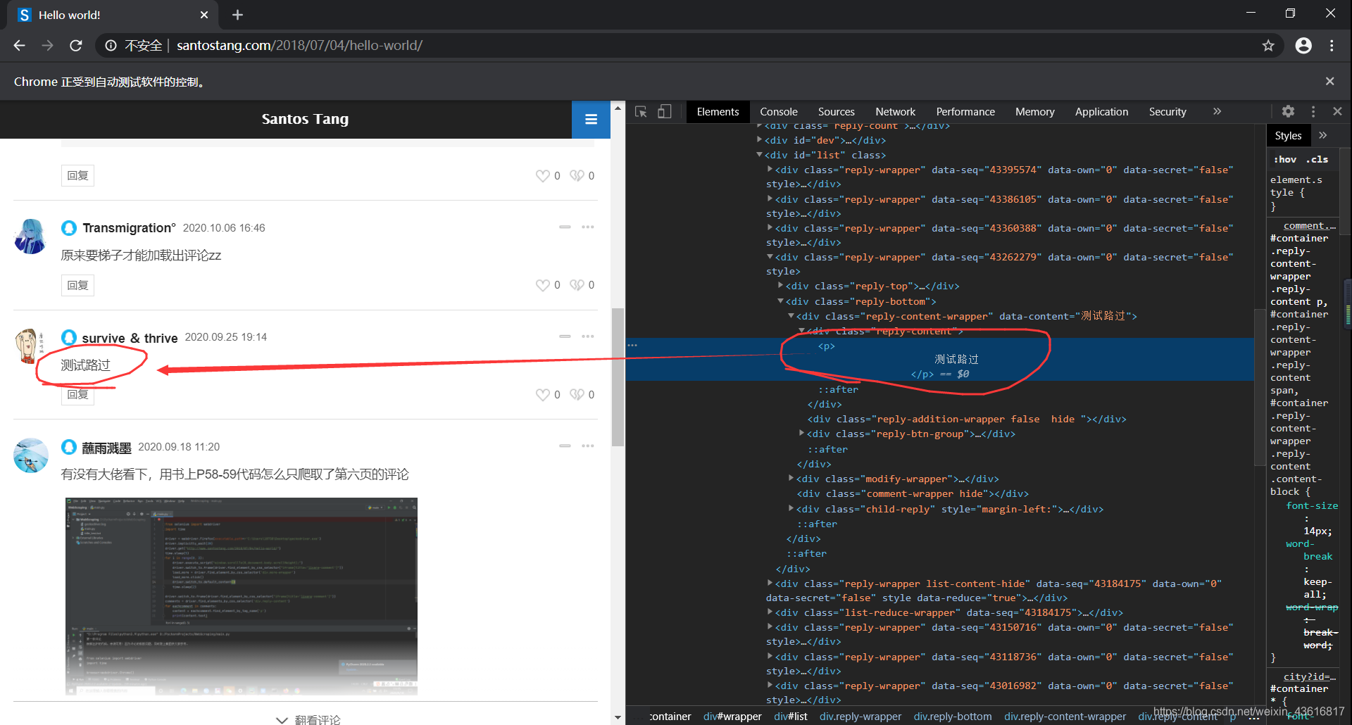Reload the hello-world page
1352x725 pixels.
[76, 46]
